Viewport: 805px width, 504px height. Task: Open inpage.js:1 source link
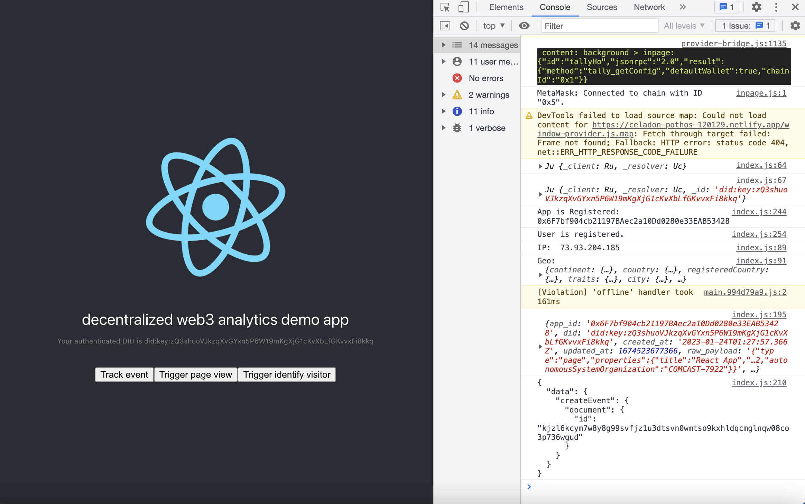click(x=761, y=93)
